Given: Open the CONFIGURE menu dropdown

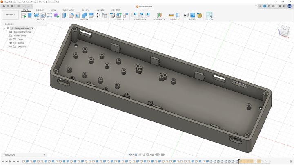Looking at the screenshot, I should tap(140, 20).
